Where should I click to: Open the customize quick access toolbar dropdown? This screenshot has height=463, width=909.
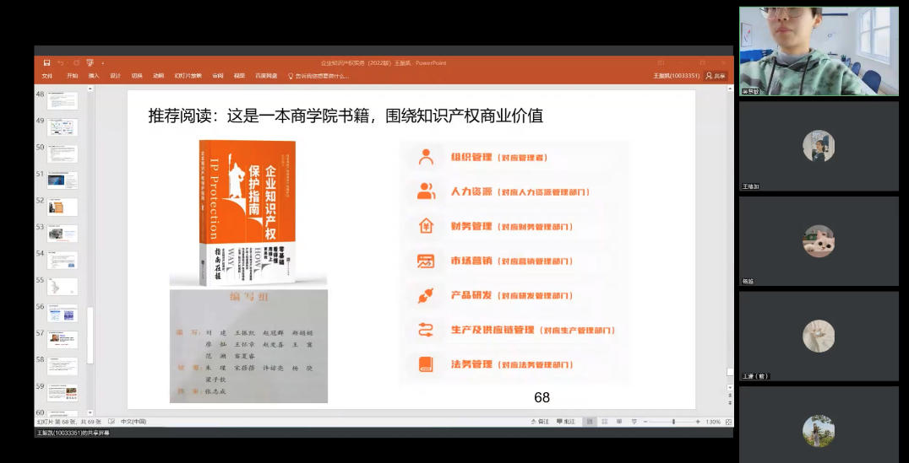click(102, 62)
